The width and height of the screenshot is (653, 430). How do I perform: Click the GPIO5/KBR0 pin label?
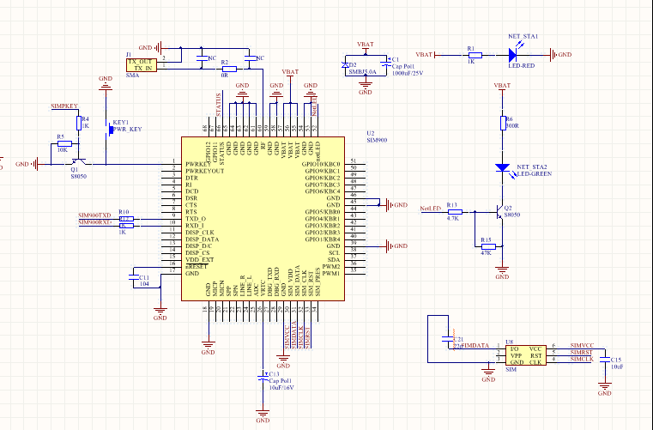pyautogui.click(x=323, y=212)
